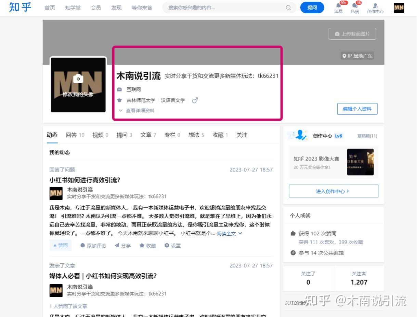The width and height of the screenshot is (417, 317).
Task: Click the MN avatar in top bar
Action: tap(399, 8)
